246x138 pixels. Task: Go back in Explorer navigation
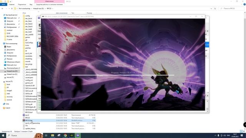point(2,8)
